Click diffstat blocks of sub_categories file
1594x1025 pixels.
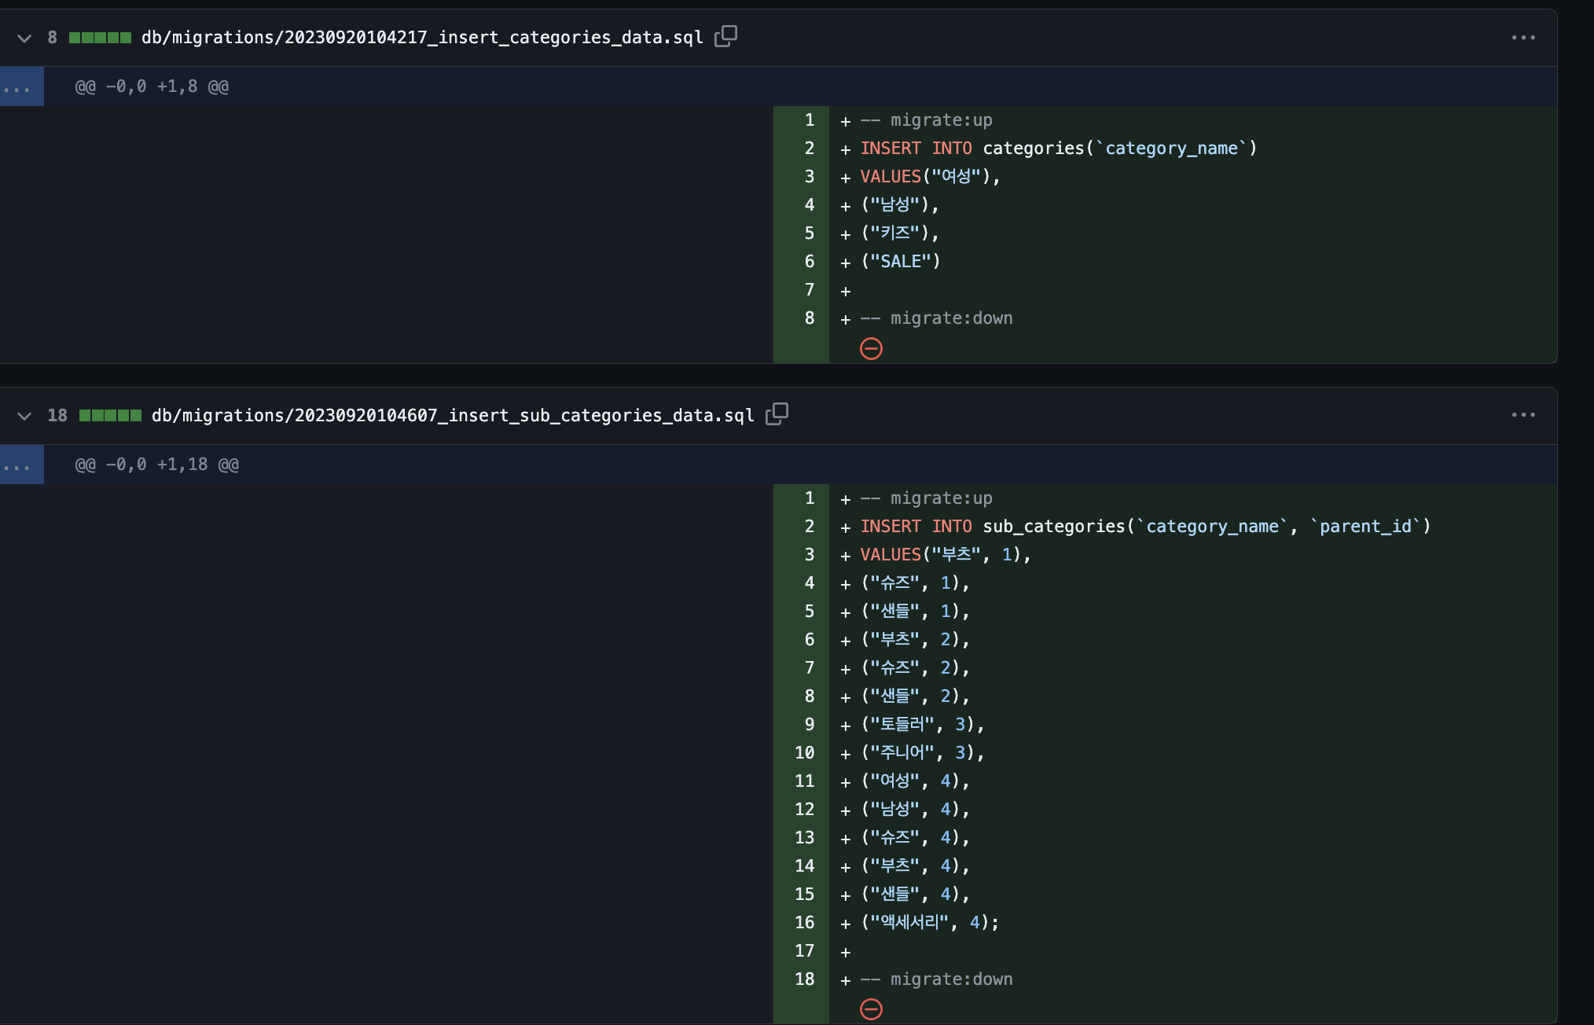[x=110, y=415]
